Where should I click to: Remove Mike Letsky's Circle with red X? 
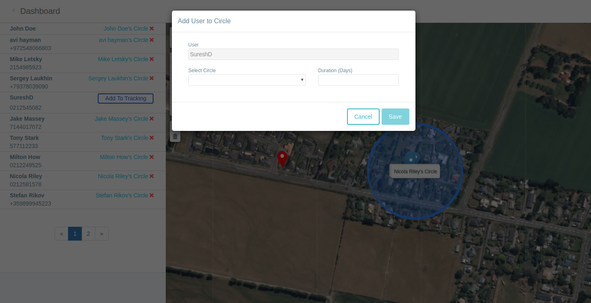click(x=152, y=59)
